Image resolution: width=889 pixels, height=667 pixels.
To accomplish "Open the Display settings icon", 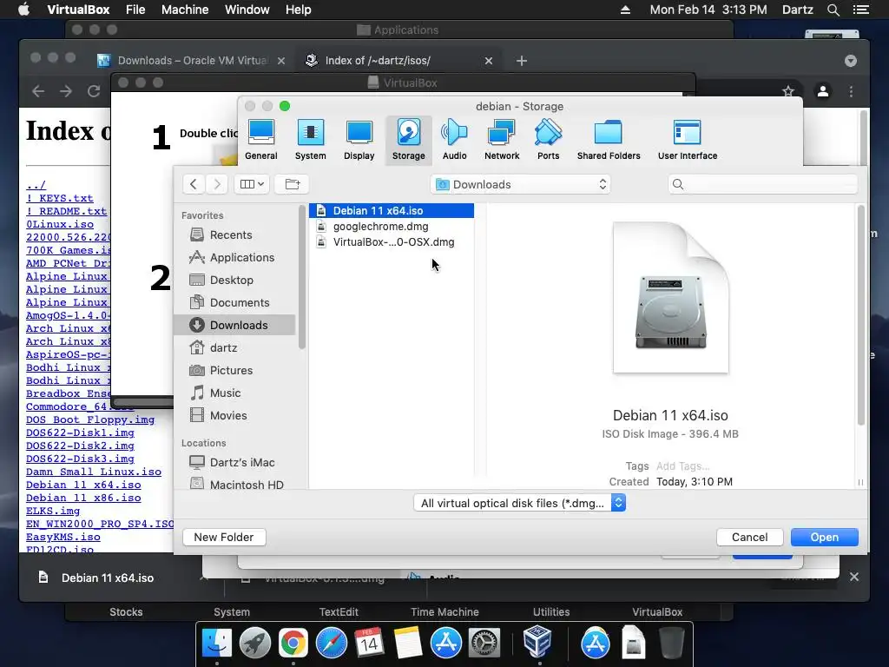I will tap(359, 140).
